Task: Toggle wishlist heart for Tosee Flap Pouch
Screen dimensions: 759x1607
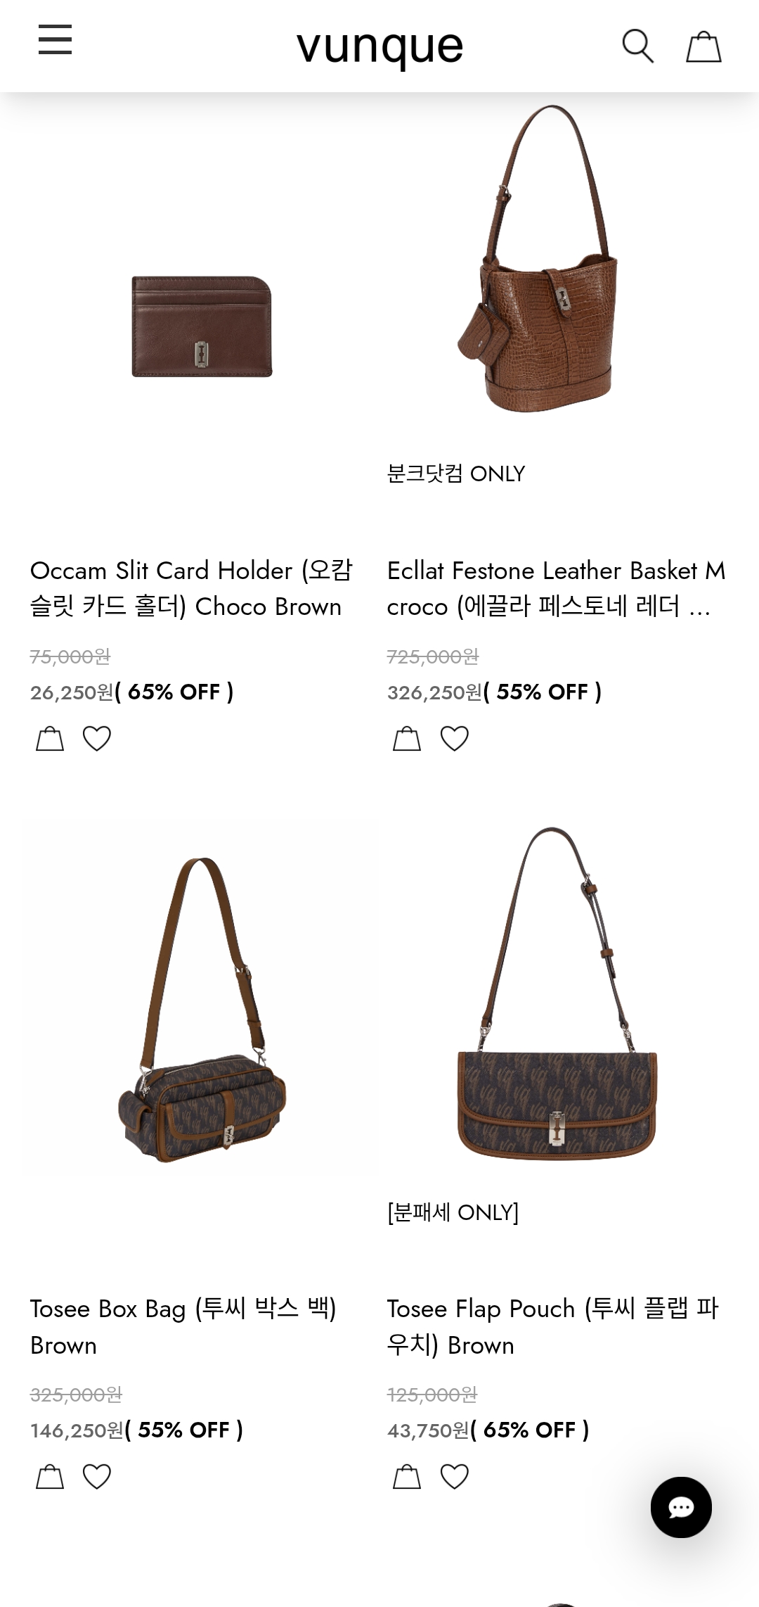Action: (x=454, y=1476)
